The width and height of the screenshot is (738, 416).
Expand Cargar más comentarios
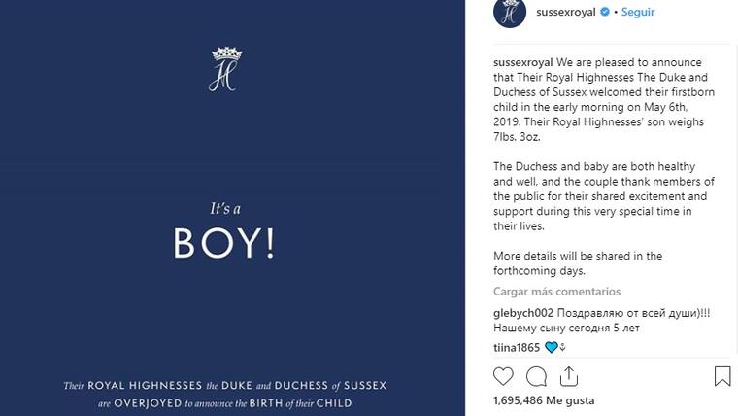tap(556, 292)
